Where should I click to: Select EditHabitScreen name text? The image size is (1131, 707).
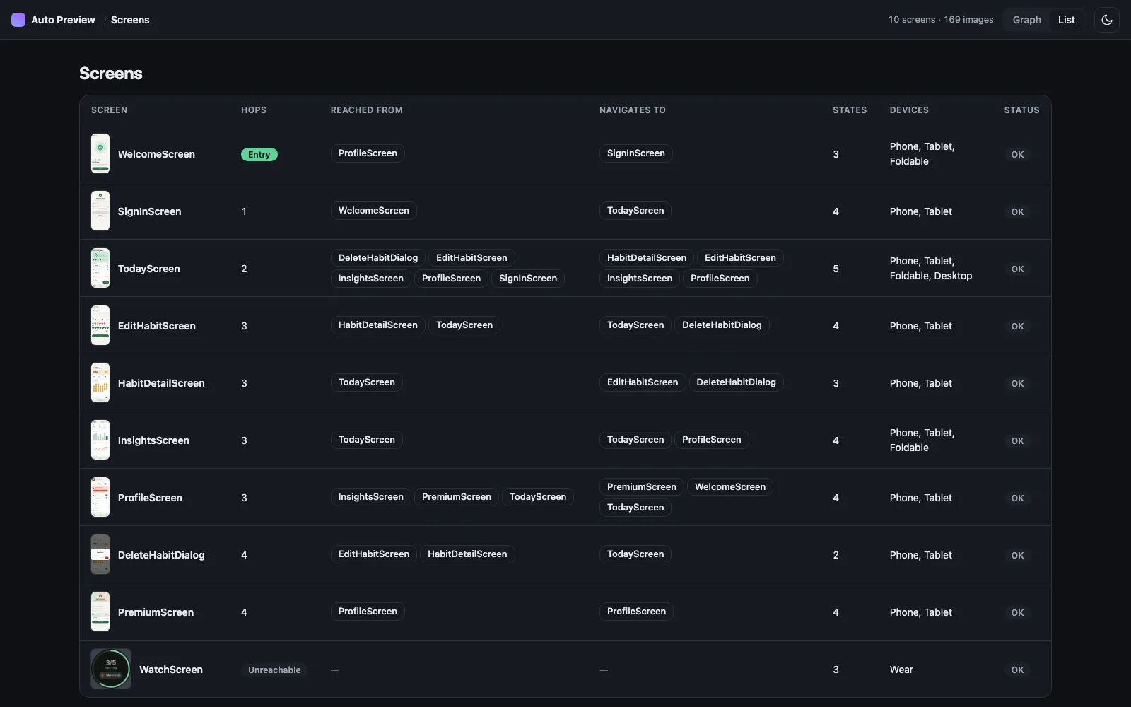tap(157, 326)
